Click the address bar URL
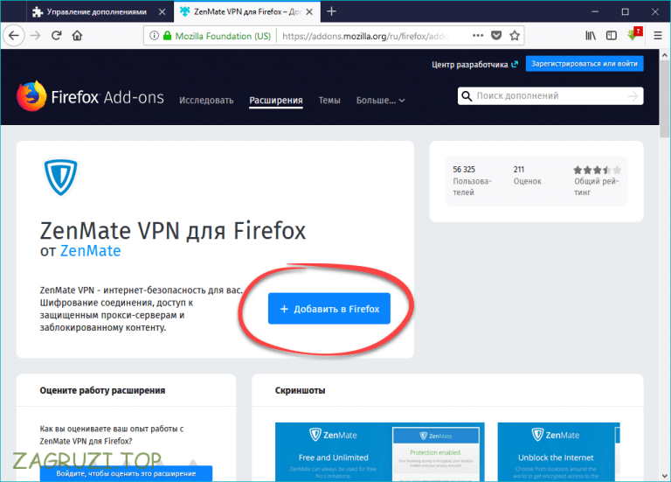This screenshot has width=671, height=482. pyautogui.click(x=366, y=36)
